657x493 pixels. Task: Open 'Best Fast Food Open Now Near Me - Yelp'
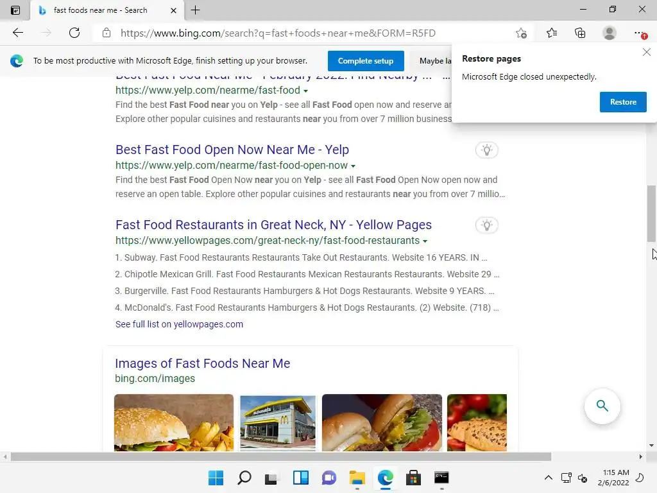232,150
